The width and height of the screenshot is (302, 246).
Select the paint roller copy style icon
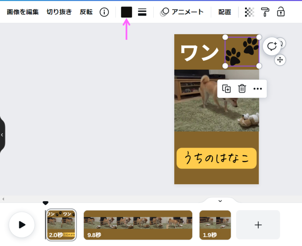click(265, 12)
